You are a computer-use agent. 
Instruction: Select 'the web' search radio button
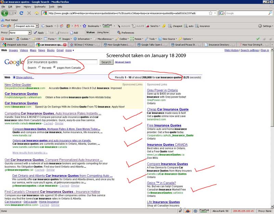click(40, 67)
